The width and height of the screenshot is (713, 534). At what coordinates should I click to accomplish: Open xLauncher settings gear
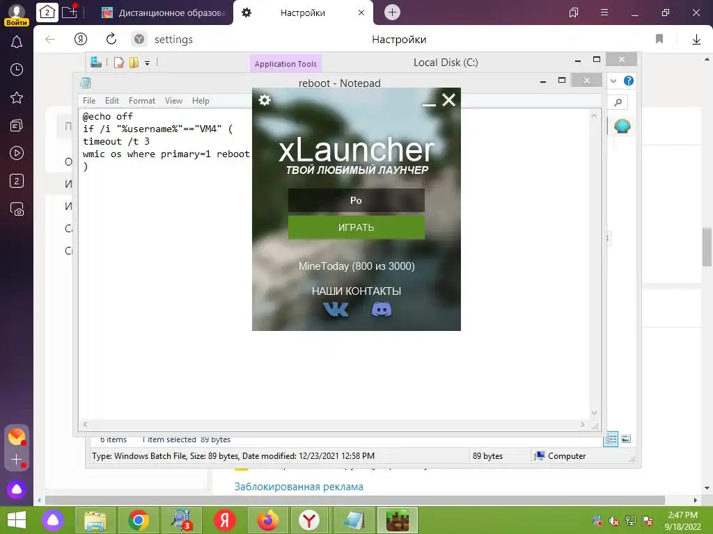point(265,100)
